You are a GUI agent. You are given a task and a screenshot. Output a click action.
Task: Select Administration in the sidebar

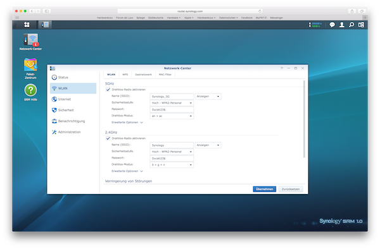click(x=73, y=132)
